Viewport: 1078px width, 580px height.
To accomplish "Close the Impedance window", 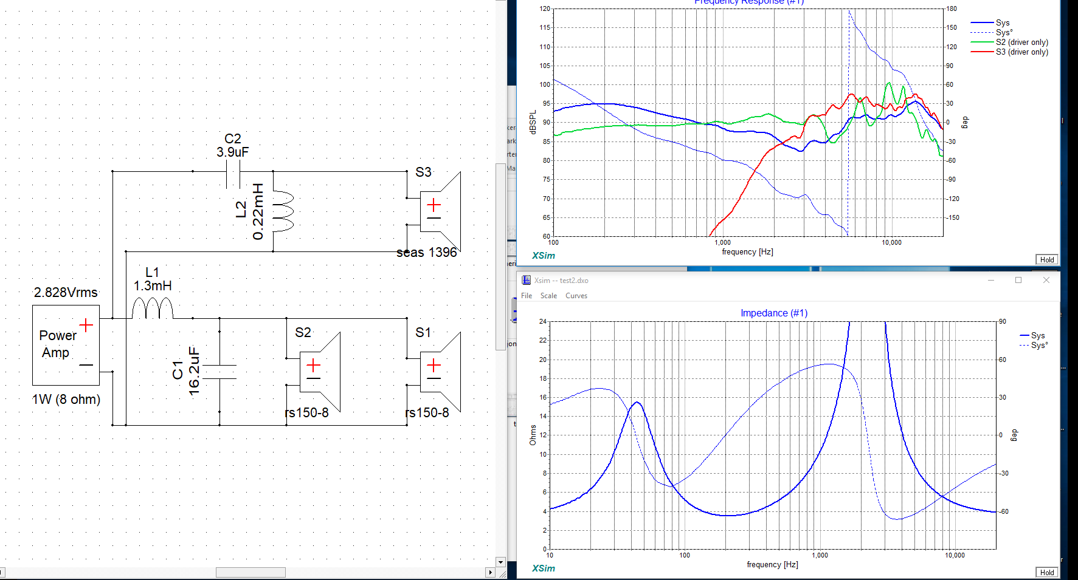I will 1046,280.
